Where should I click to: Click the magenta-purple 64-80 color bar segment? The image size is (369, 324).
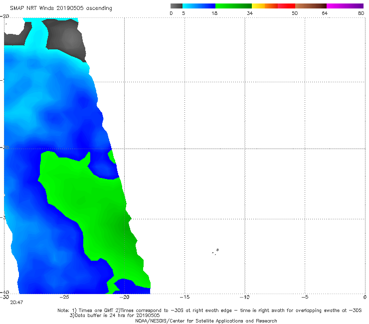345,6
